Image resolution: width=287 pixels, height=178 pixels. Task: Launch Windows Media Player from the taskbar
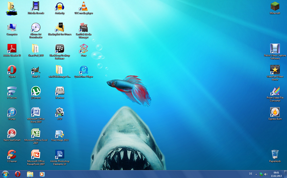tap(42, 174)
